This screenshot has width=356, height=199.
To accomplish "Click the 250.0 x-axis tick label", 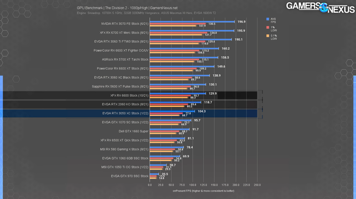I will coord(257,185).
